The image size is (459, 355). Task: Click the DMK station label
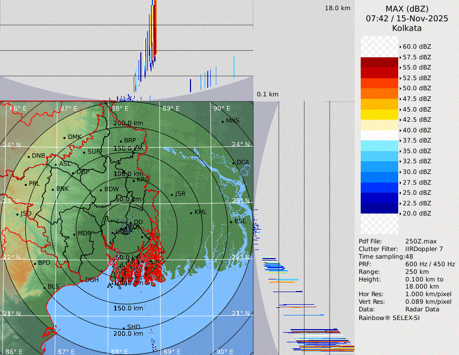click(74, 137)
